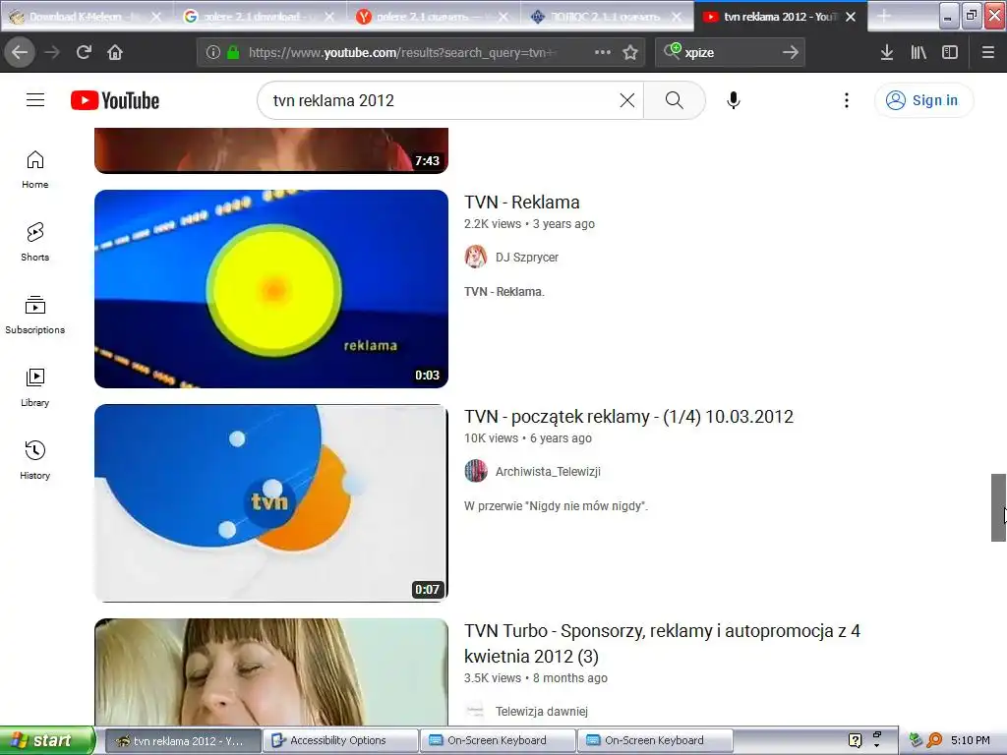Click the page vertical scrollbar thumb
This screenshot has height=755, width=1007.
[998, 507]
